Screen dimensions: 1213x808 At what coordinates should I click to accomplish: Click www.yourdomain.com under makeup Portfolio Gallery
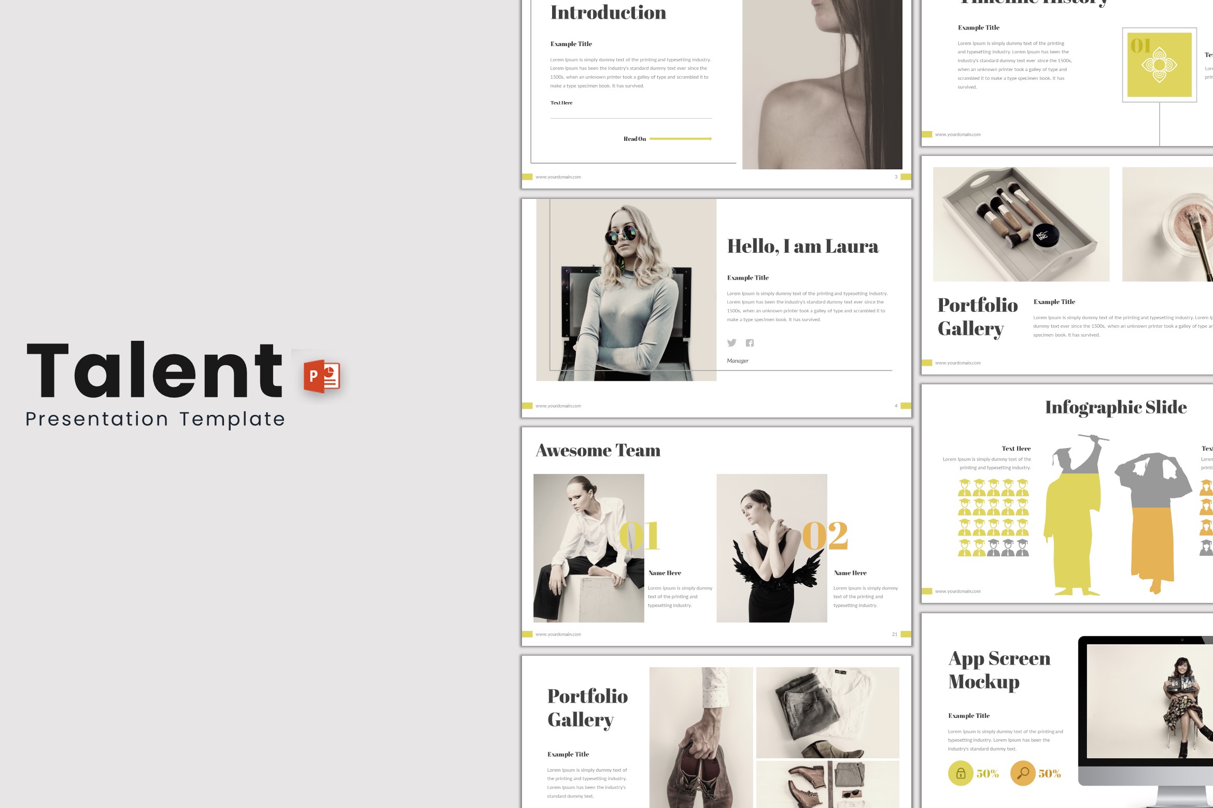(x=958, y=363)
